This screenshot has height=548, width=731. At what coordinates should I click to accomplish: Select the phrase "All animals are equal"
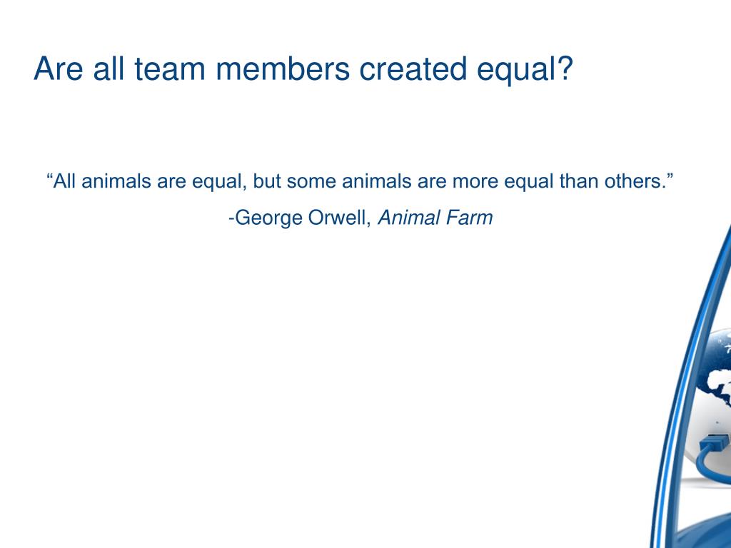point(148,181)
